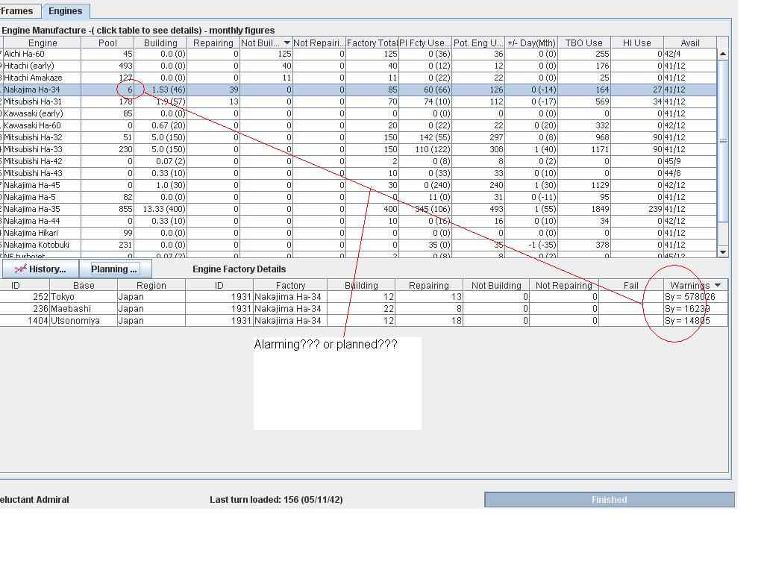Select the Nakajima Ha-35 engine row
This screenshot has width=764, height=573.
point(358,209)
